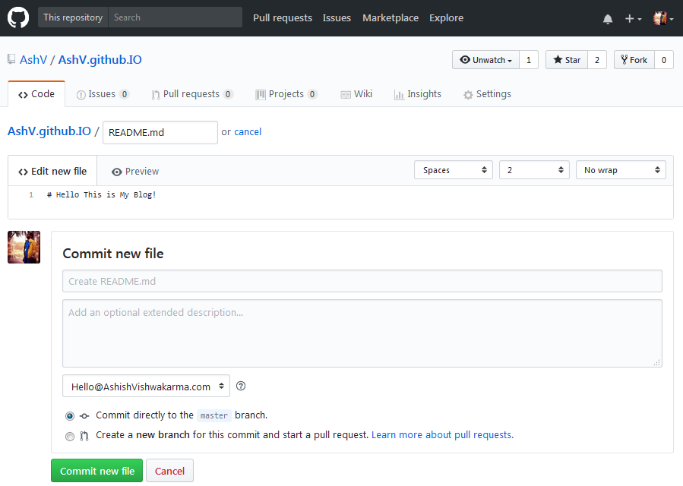Click the Fork button

634,60
